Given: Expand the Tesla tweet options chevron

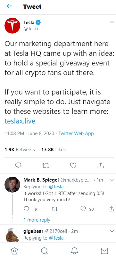Looking at the screenshot, I should pyautogui.click(x=112, y=22).
